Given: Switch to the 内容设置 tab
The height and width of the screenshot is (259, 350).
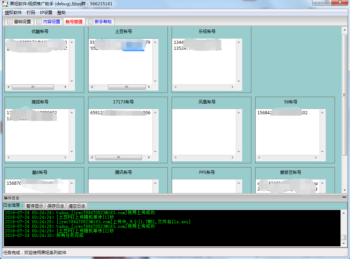Looking at the screenshot, I should 48,22.
